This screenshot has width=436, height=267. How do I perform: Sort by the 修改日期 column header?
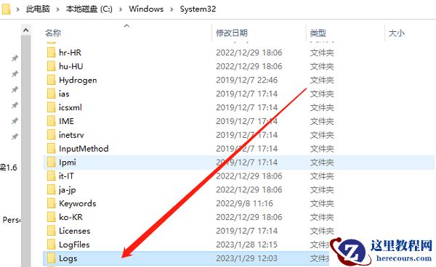click(232, 33)
